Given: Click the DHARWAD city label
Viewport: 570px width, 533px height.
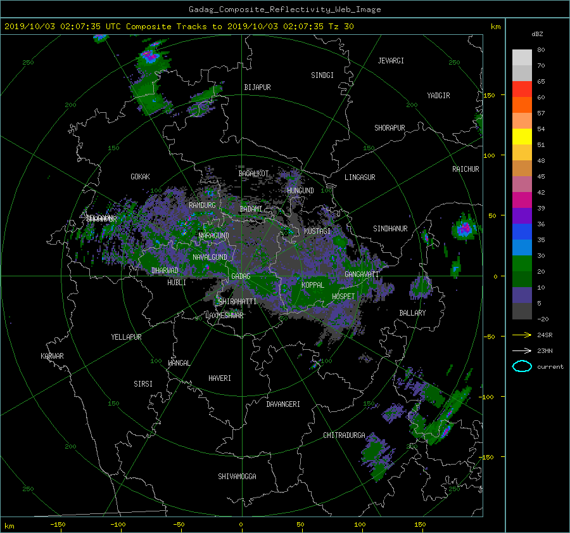Looking at the screenshot, I should (165, 271).
